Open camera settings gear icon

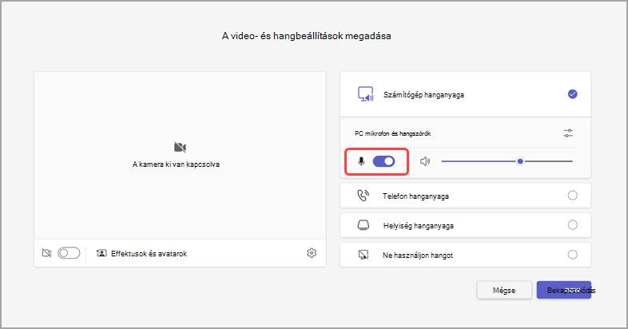(312, 253)
